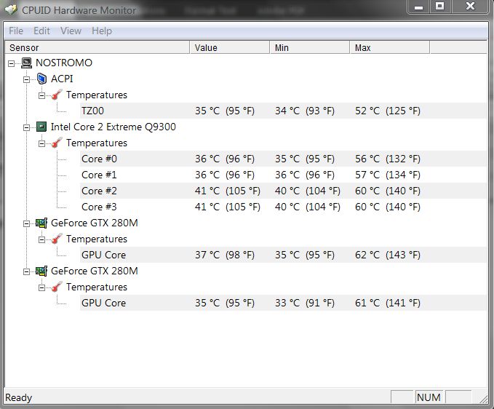Click second GPU Core min 33 °C (91 °F)

(x=305, y=303)
